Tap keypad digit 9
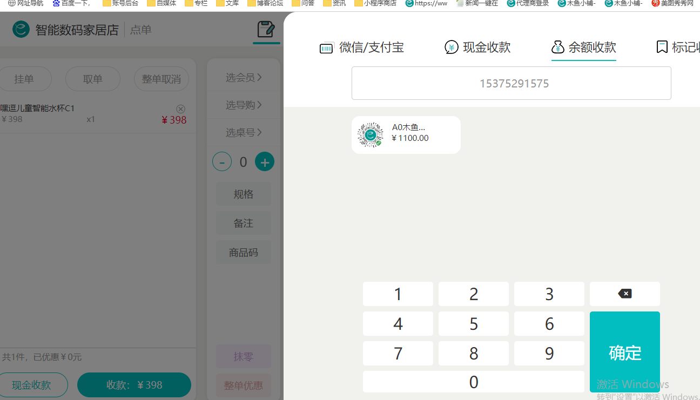700x400 pixels. pyautogui.click(x=549, y=353)
